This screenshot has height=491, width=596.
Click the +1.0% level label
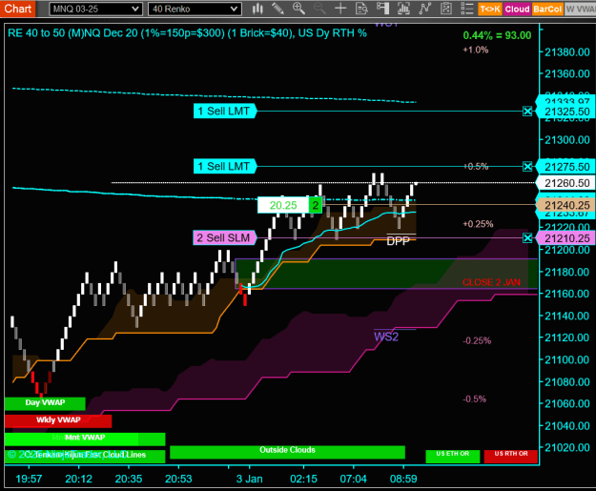(x=475, y=50)
